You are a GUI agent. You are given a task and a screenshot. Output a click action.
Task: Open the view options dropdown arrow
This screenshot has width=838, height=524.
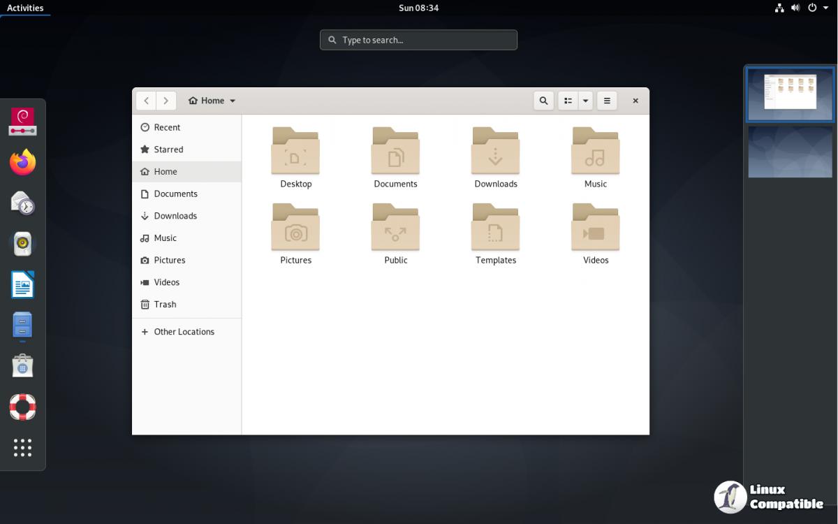click(585, 101)
